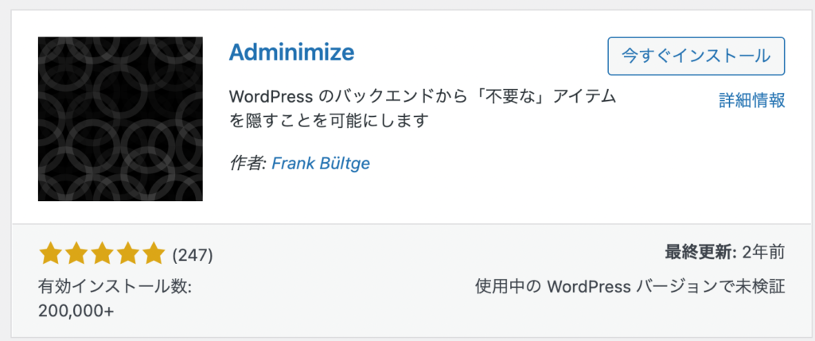This screenshot has width=815, height=341.
Task: Click the Adminimize plugin thumbnail image
Action: click(x=120, y=119)
